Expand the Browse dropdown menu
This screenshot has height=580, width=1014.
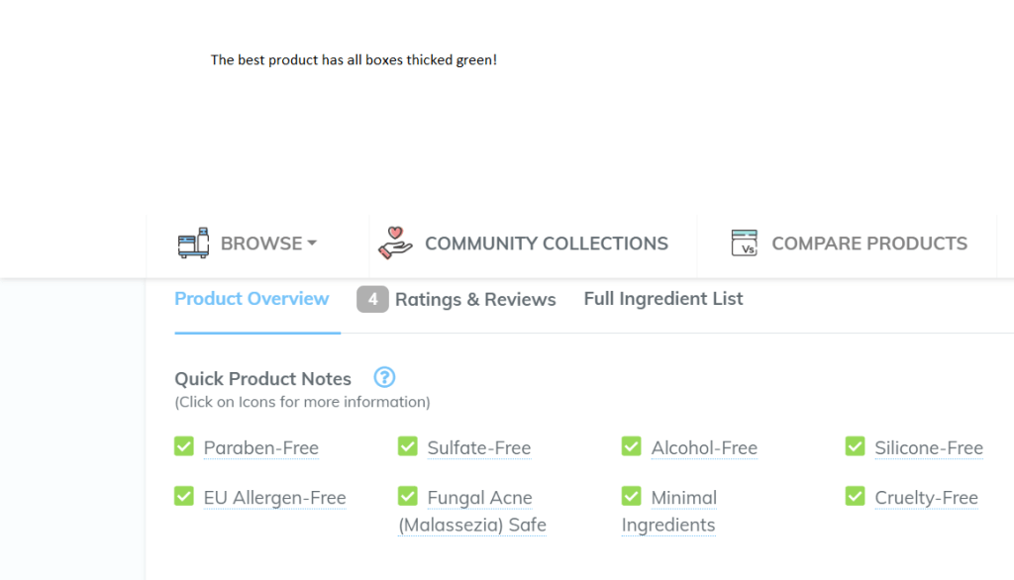coord(267,243)
